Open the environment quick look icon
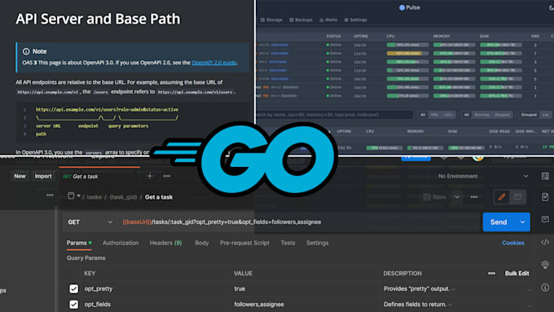This screenshot has width=554, height=312. pyautogui.click(x=545, y=176)
